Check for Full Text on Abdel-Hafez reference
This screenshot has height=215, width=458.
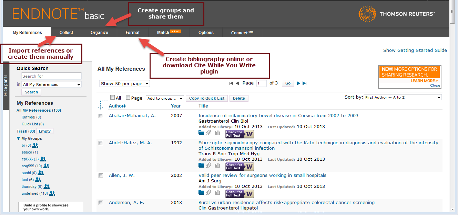[240, 167]
